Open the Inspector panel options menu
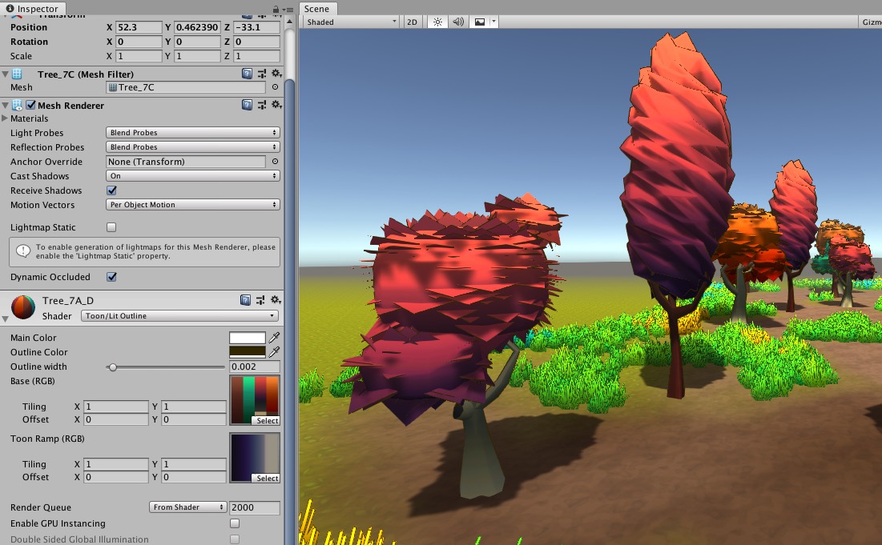 click(288, 10)
